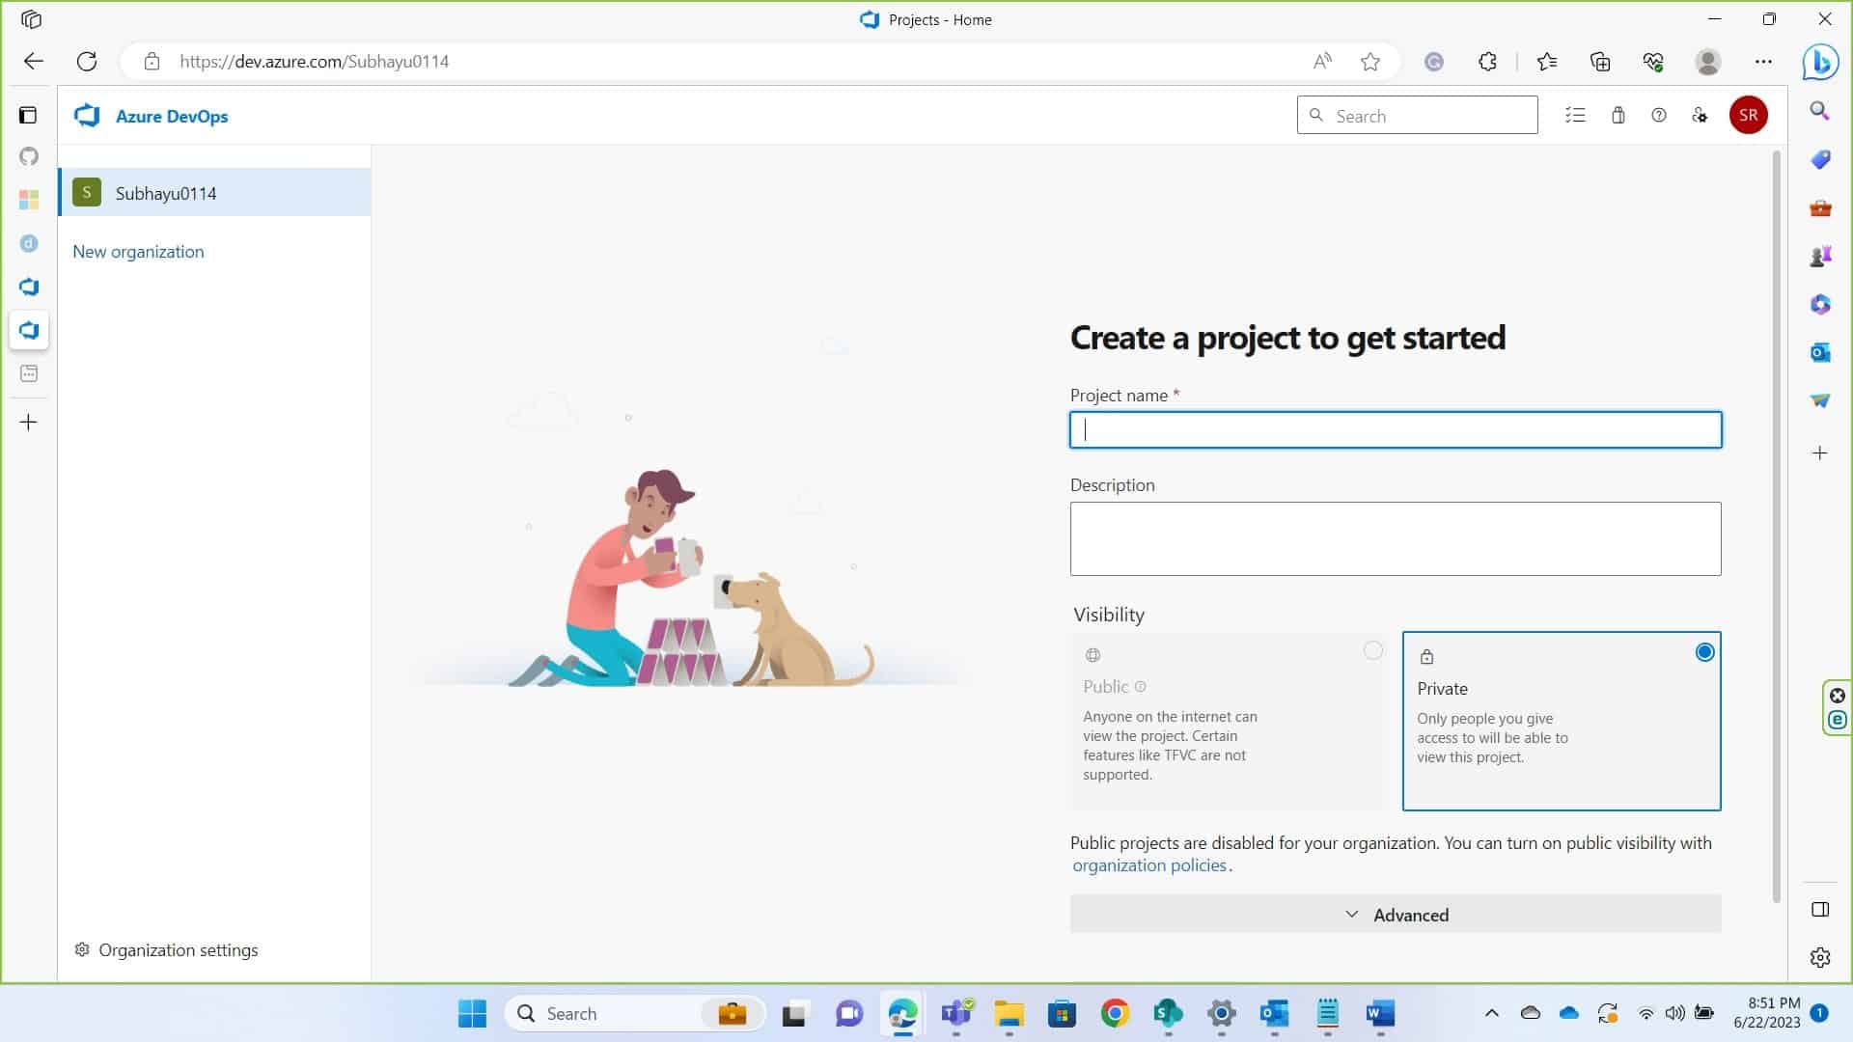Click the Bing chat sidebar icon
This screenshot has height=1042, width=1853.
(1820, 62)
